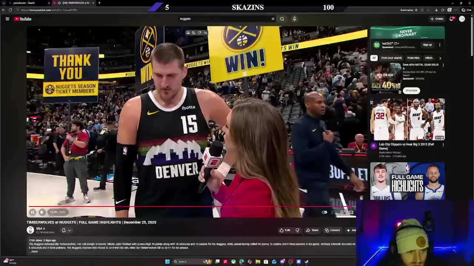Open a new browser tab

(99, 3)
